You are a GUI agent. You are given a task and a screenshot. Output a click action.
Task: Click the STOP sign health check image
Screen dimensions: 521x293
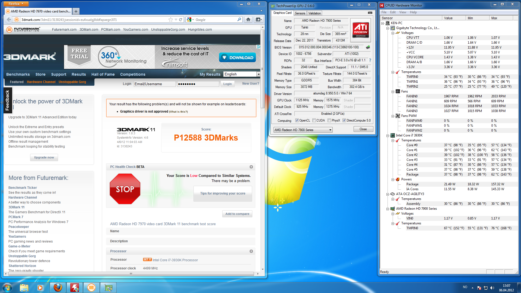[x=125, y=189]
